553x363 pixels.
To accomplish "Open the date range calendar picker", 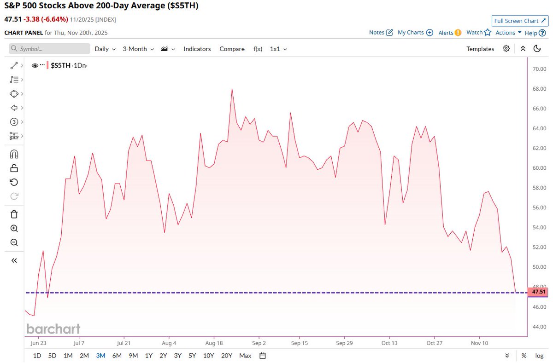I will click(x=262, y=355).
